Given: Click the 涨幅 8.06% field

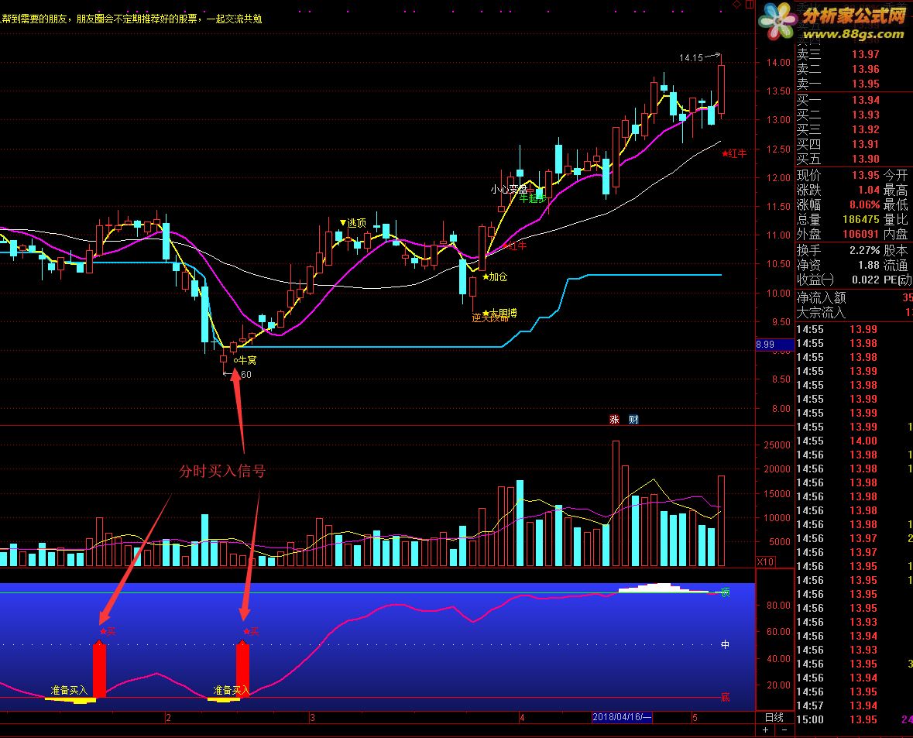Looking at the screenshot, I should [838, 205].
